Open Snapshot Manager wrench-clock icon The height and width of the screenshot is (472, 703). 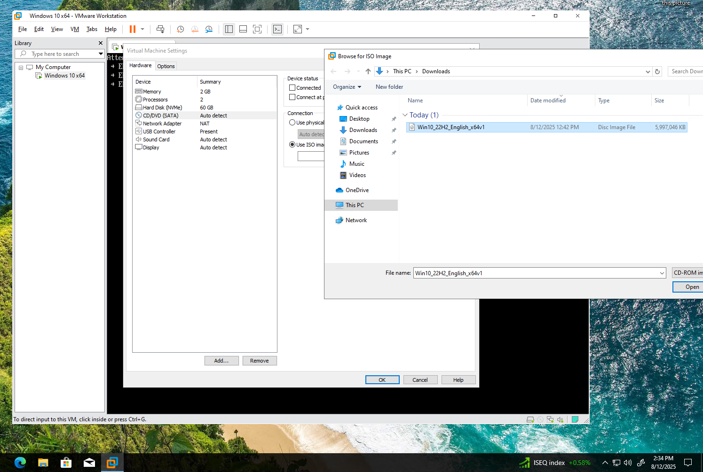[x=209, y=29]
